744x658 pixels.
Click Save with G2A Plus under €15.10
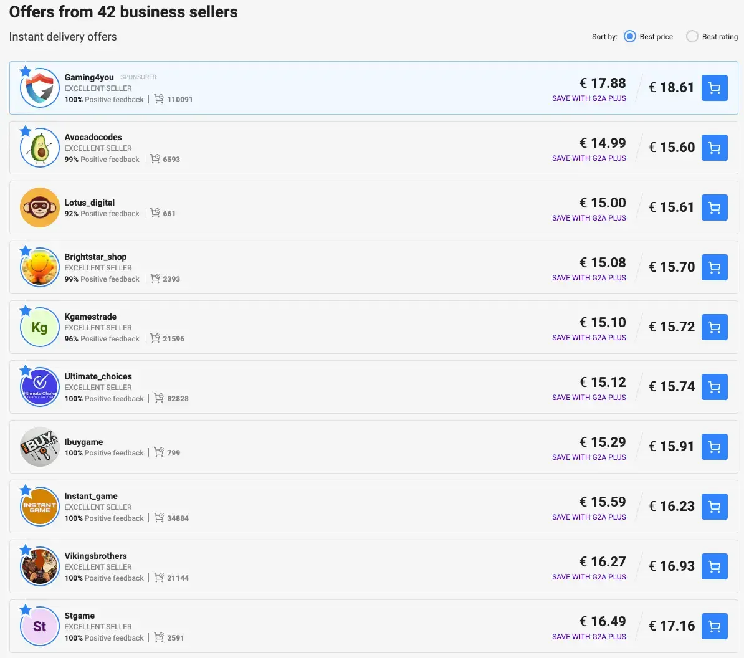[589, 337]
